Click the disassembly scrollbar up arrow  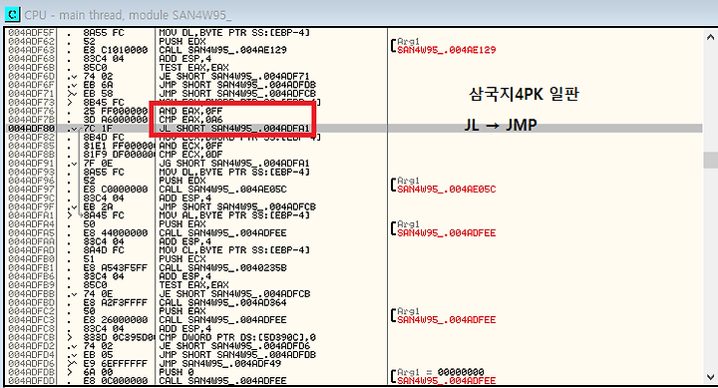[710, 37]
